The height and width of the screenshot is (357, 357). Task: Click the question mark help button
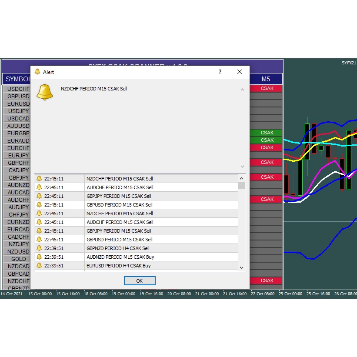(x=220, y=72)
